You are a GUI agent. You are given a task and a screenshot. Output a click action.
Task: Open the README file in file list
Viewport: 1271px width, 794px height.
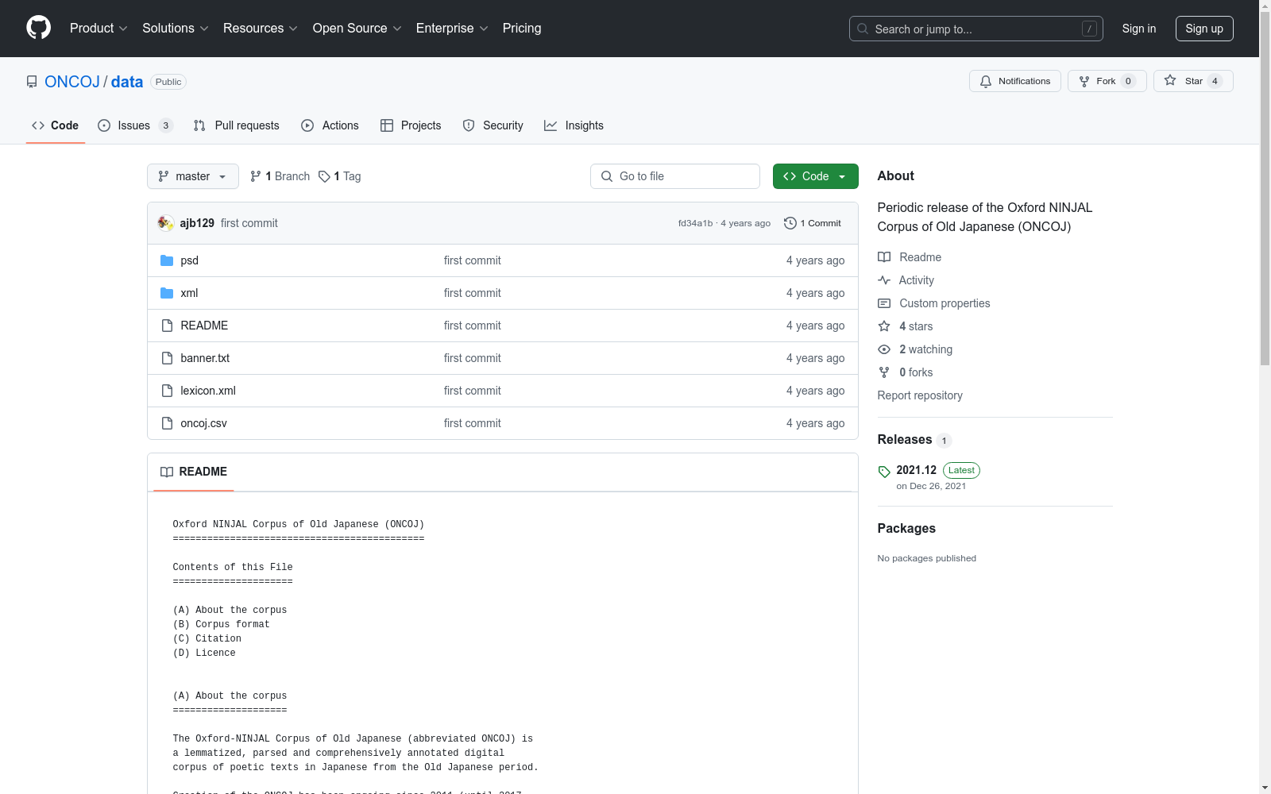tap(204, 326)
